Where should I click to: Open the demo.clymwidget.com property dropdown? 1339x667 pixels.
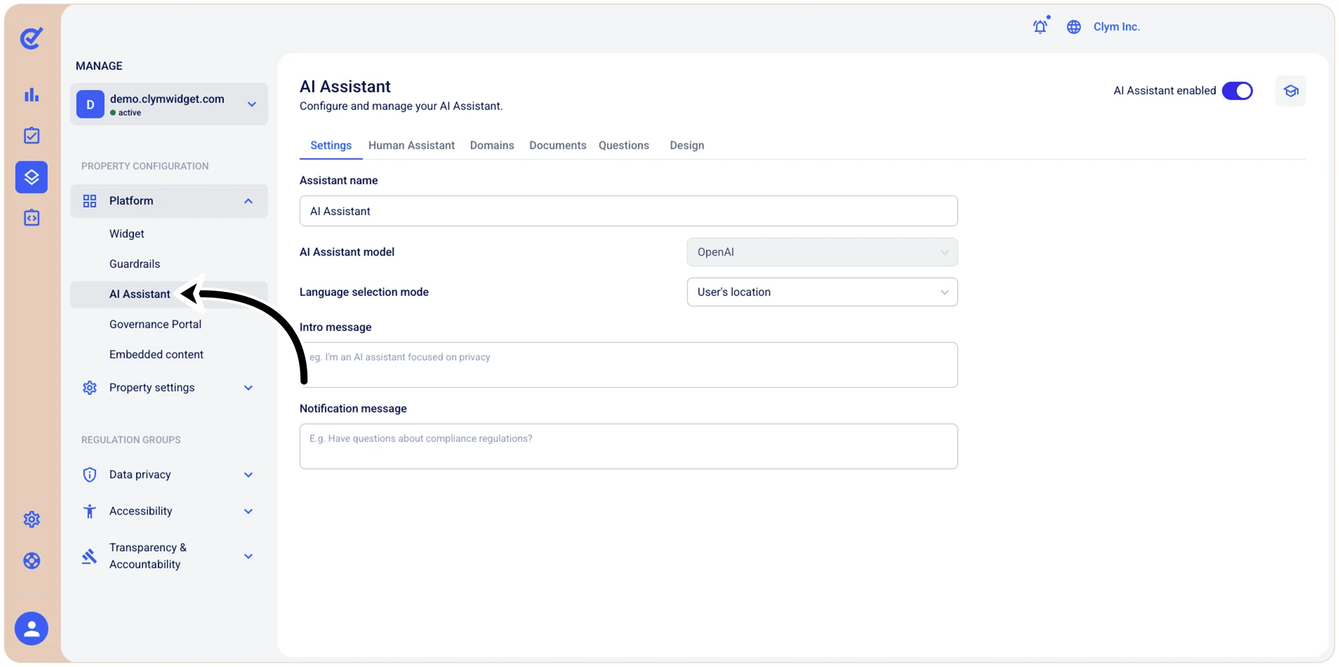(x=169, y=104)
